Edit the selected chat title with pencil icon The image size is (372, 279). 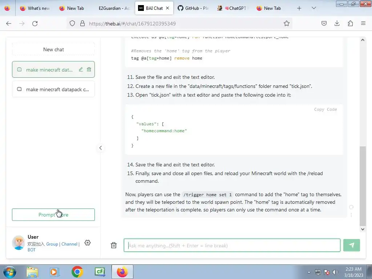[x=81, y=69]
